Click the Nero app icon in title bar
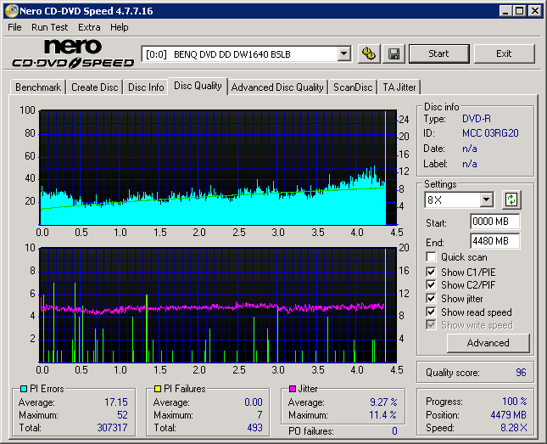547x444 pixels. click(x=10, y=11)
